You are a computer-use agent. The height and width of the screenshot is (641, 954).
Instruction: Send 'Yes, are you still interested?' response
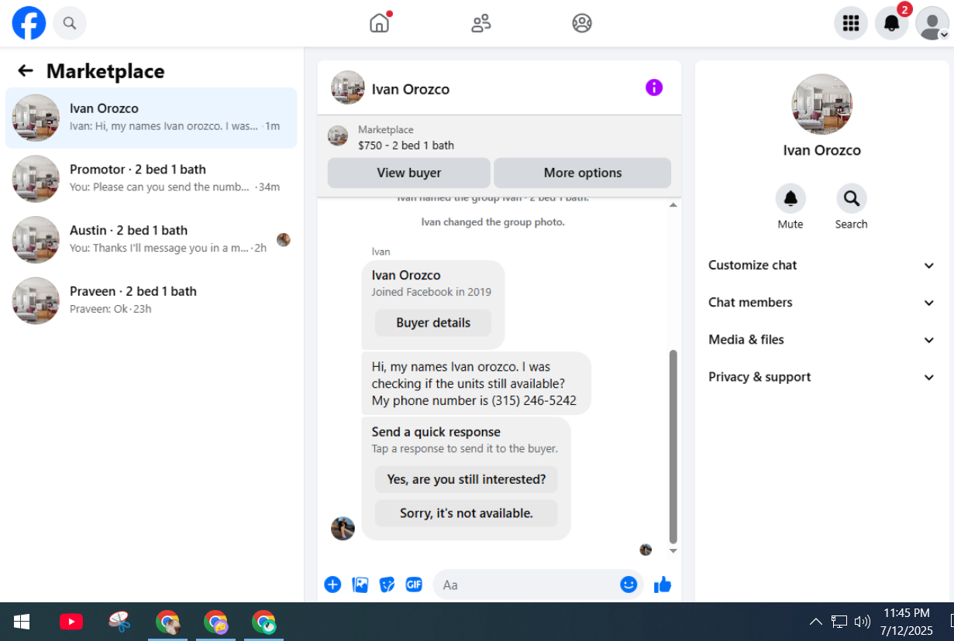point(467,479)
